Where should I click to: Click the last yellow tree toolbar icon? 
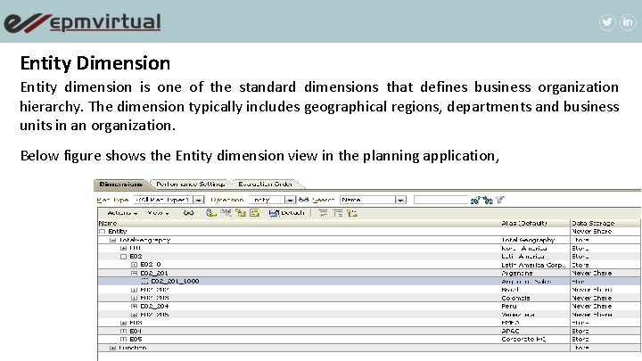click(x=352, y=213)
